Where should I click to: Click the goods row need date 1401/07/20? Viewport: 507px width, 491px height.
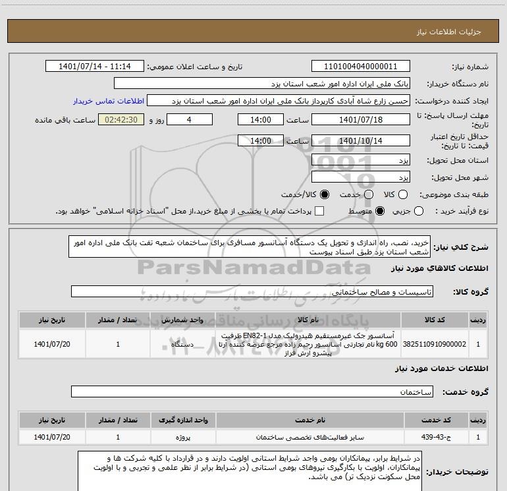pyautogui.click(x=52, y=344)
